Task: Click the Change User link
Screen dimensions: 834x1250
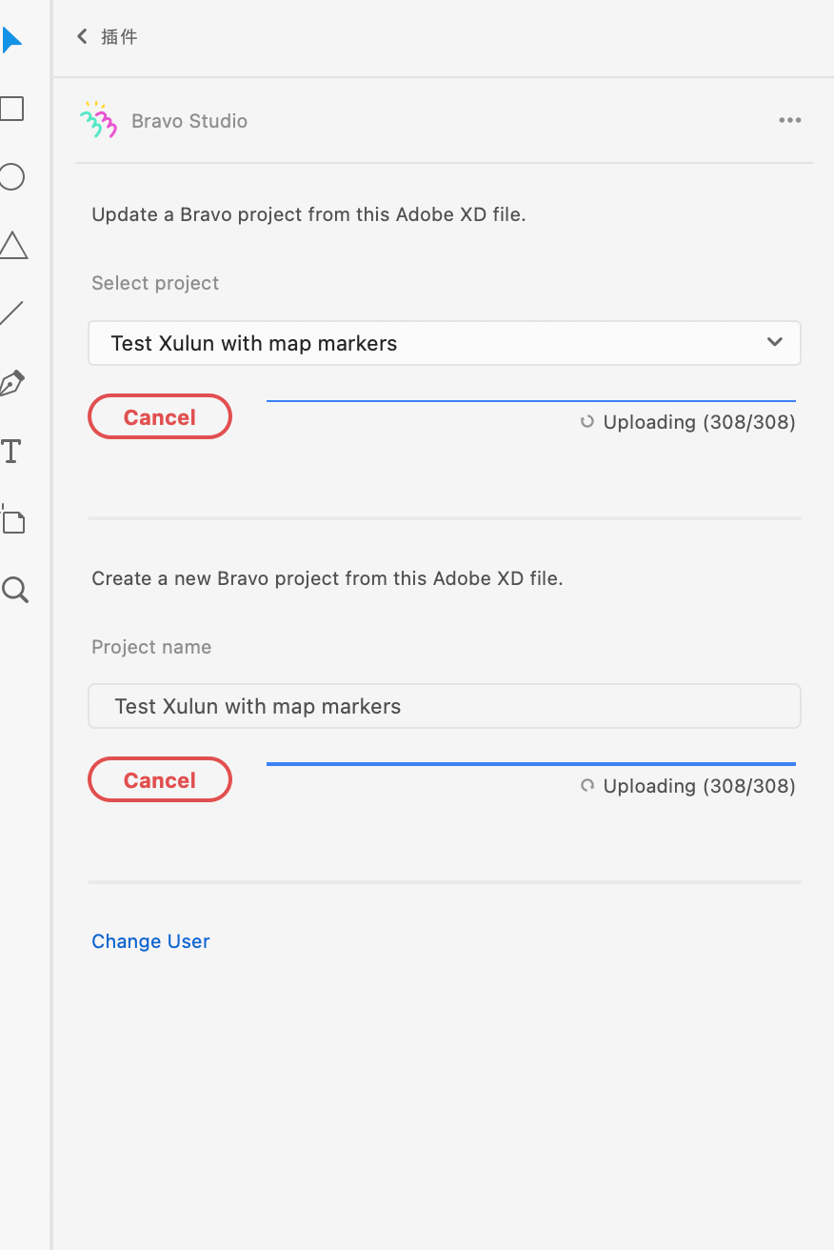Action: [x=150, y=941]
